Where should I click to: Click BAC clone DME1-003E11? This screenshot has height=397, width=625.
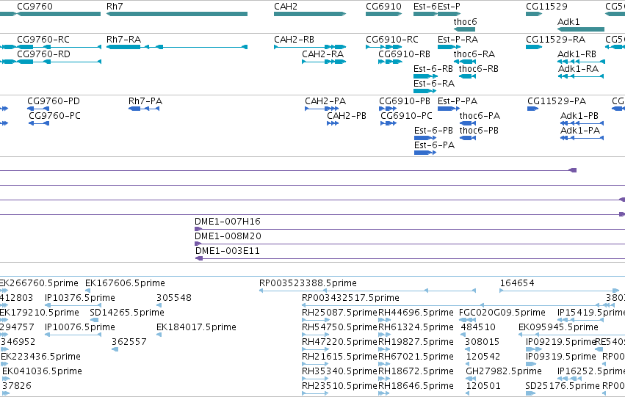tap(410, 258)
